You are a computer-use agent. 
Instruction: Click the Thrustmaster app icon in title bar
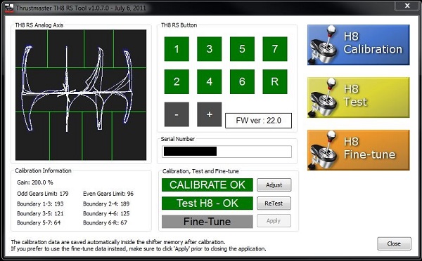click(9, 8)
